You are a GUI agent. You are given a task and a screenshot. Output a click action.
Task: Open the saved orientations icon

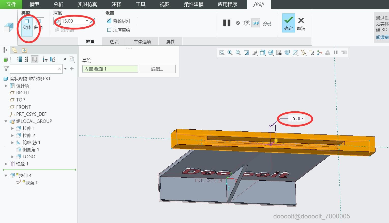271,53
